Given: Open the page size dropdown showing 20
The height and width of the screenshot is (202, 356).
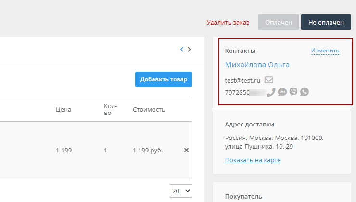Looking at the screenshot, I should [181, 191].
